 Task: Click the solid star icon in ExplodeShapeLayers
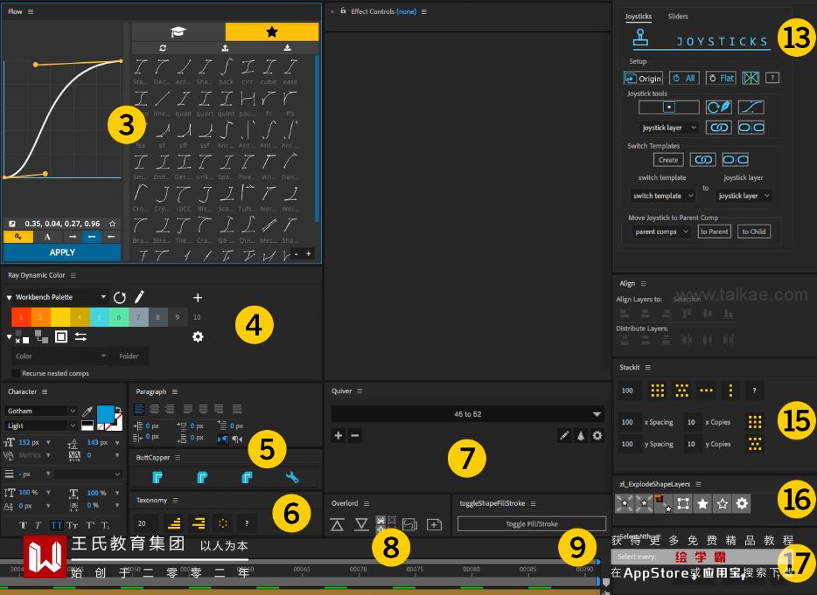(702, 503)
